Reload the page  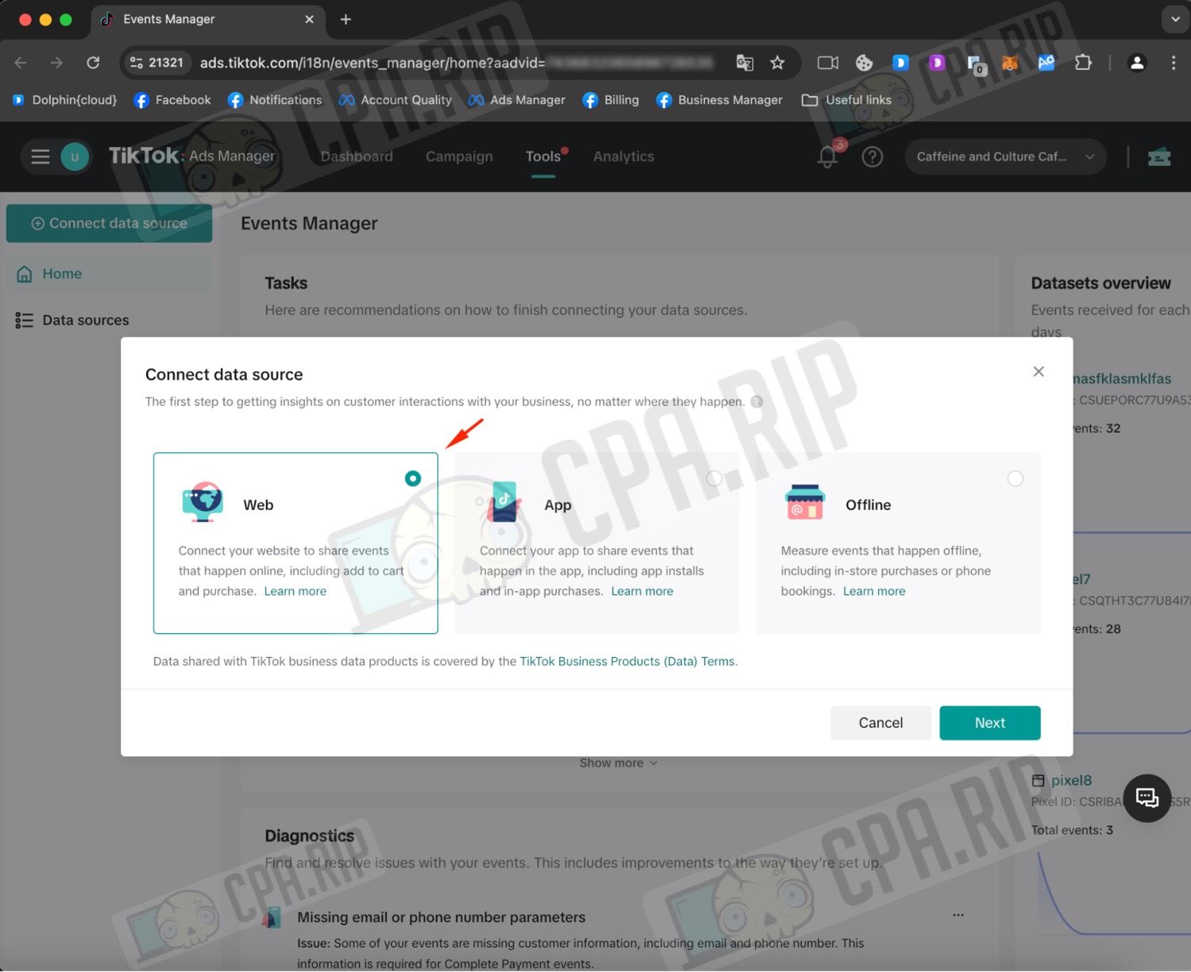(x=93, y=63)
